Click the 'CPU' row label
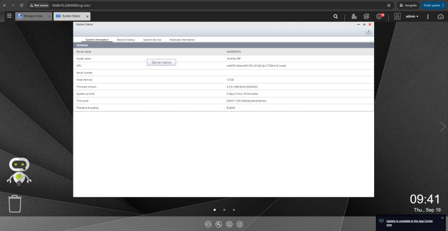The image size is (448, 231). click(x=79, y=66)
